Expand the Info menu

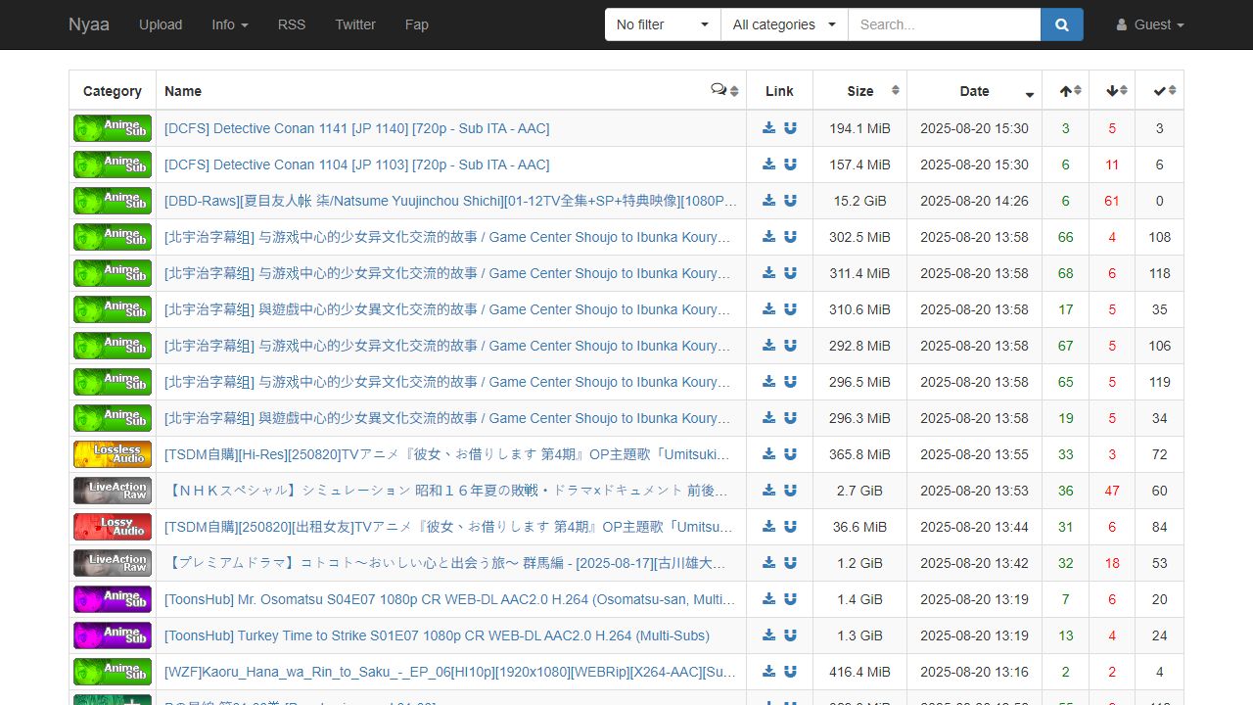[x=230, y=24]
